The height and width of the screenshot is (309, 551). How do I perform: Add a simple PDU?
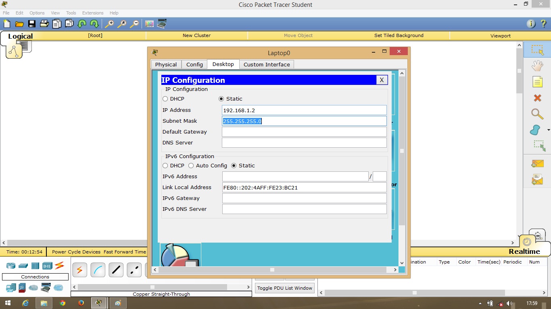[537, 163]
